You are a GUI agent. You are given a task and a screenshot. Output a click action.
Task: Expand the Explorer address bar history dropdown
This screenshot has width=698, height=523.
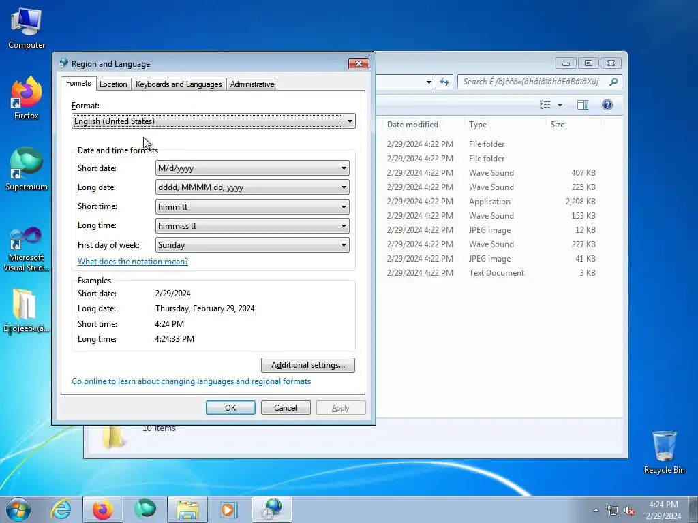429,82
